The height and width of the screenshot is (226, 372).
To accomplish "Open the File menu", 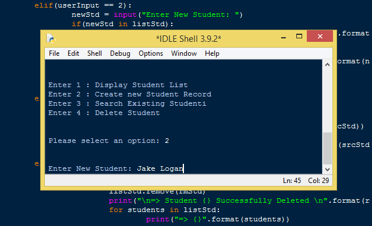I will click(54, 53).
